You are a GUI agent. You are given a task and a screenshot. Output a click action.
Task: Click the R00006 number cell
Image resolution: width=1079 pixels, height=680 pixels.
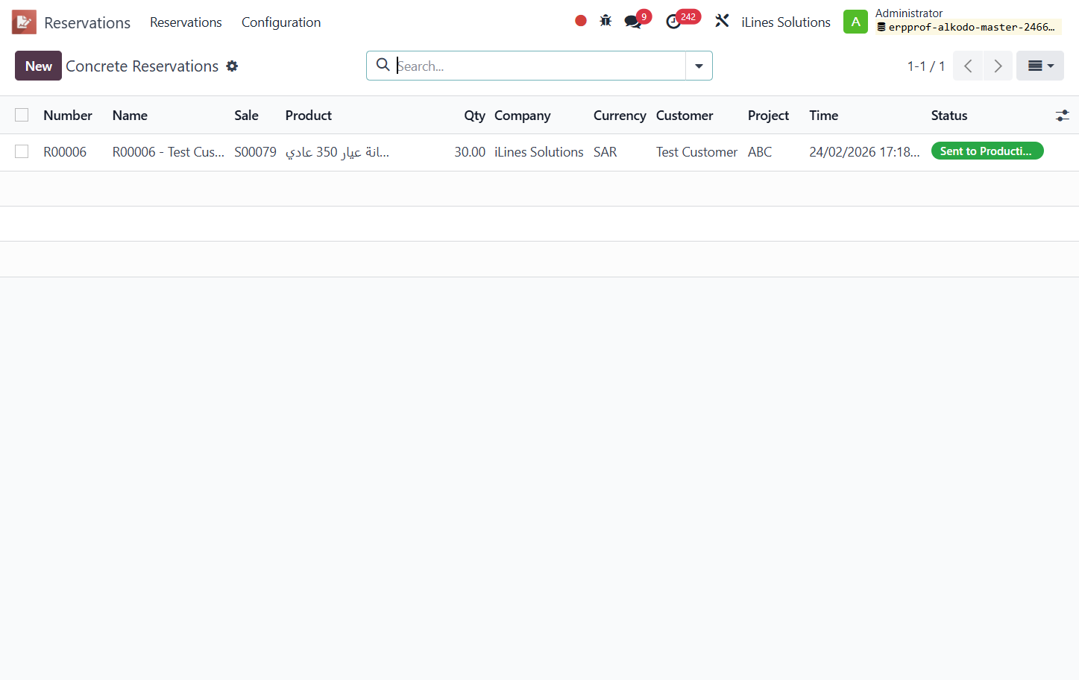(x=65, y=152)
